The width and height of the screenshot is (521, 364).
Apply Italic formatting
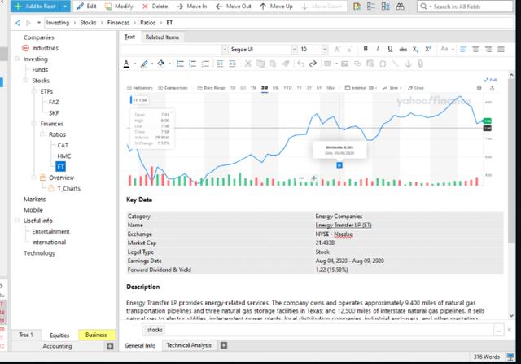point(378,49)
